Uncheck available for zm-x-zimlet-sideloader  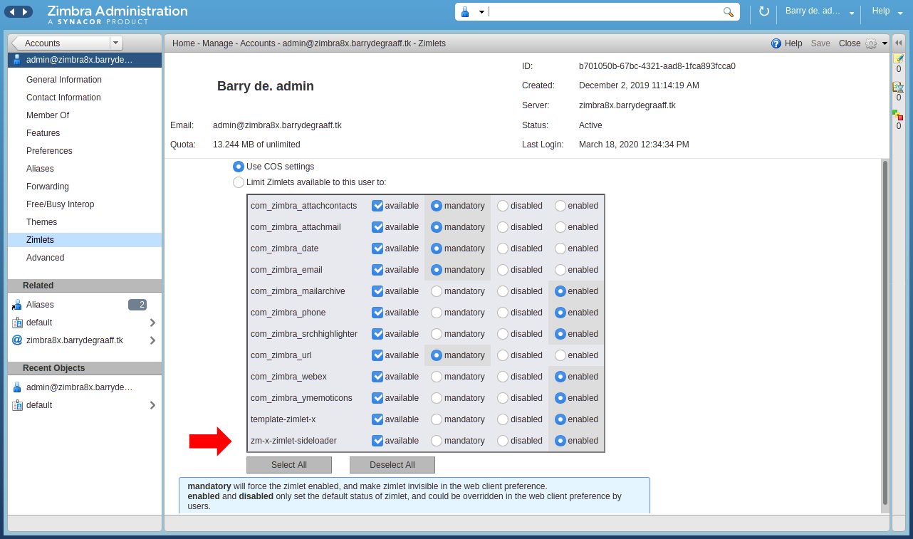377,441
